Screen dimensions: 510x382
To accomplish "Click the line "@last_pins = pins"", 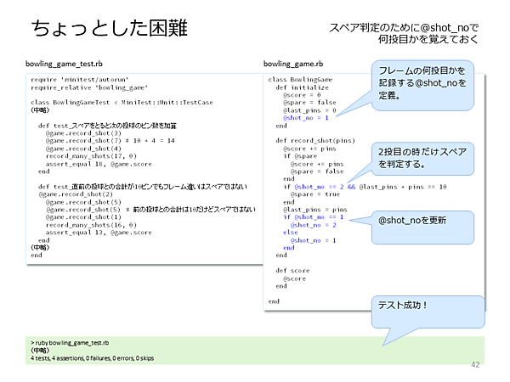I will pyautogui.click(x=315, y=210).
